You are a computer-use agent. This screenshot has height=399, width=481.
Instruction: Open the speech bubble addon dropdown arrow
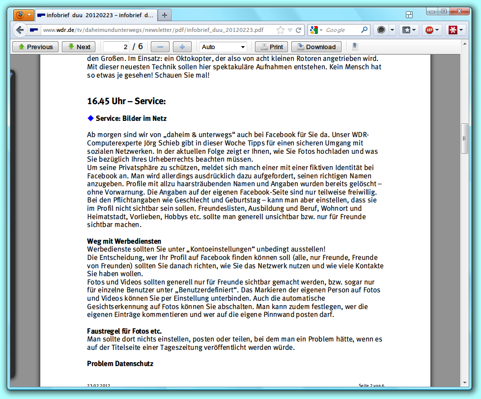(x=393, y=30)
